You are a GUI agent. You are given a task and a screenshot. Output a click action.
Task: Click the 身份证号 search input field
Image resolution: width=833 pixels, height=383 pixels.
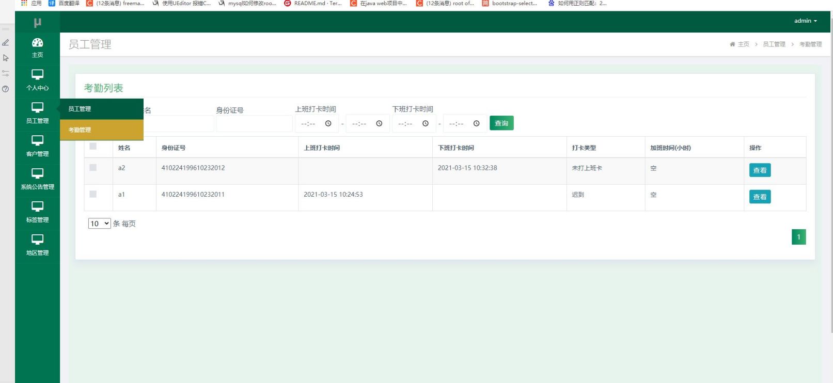[x=254, y=124]
